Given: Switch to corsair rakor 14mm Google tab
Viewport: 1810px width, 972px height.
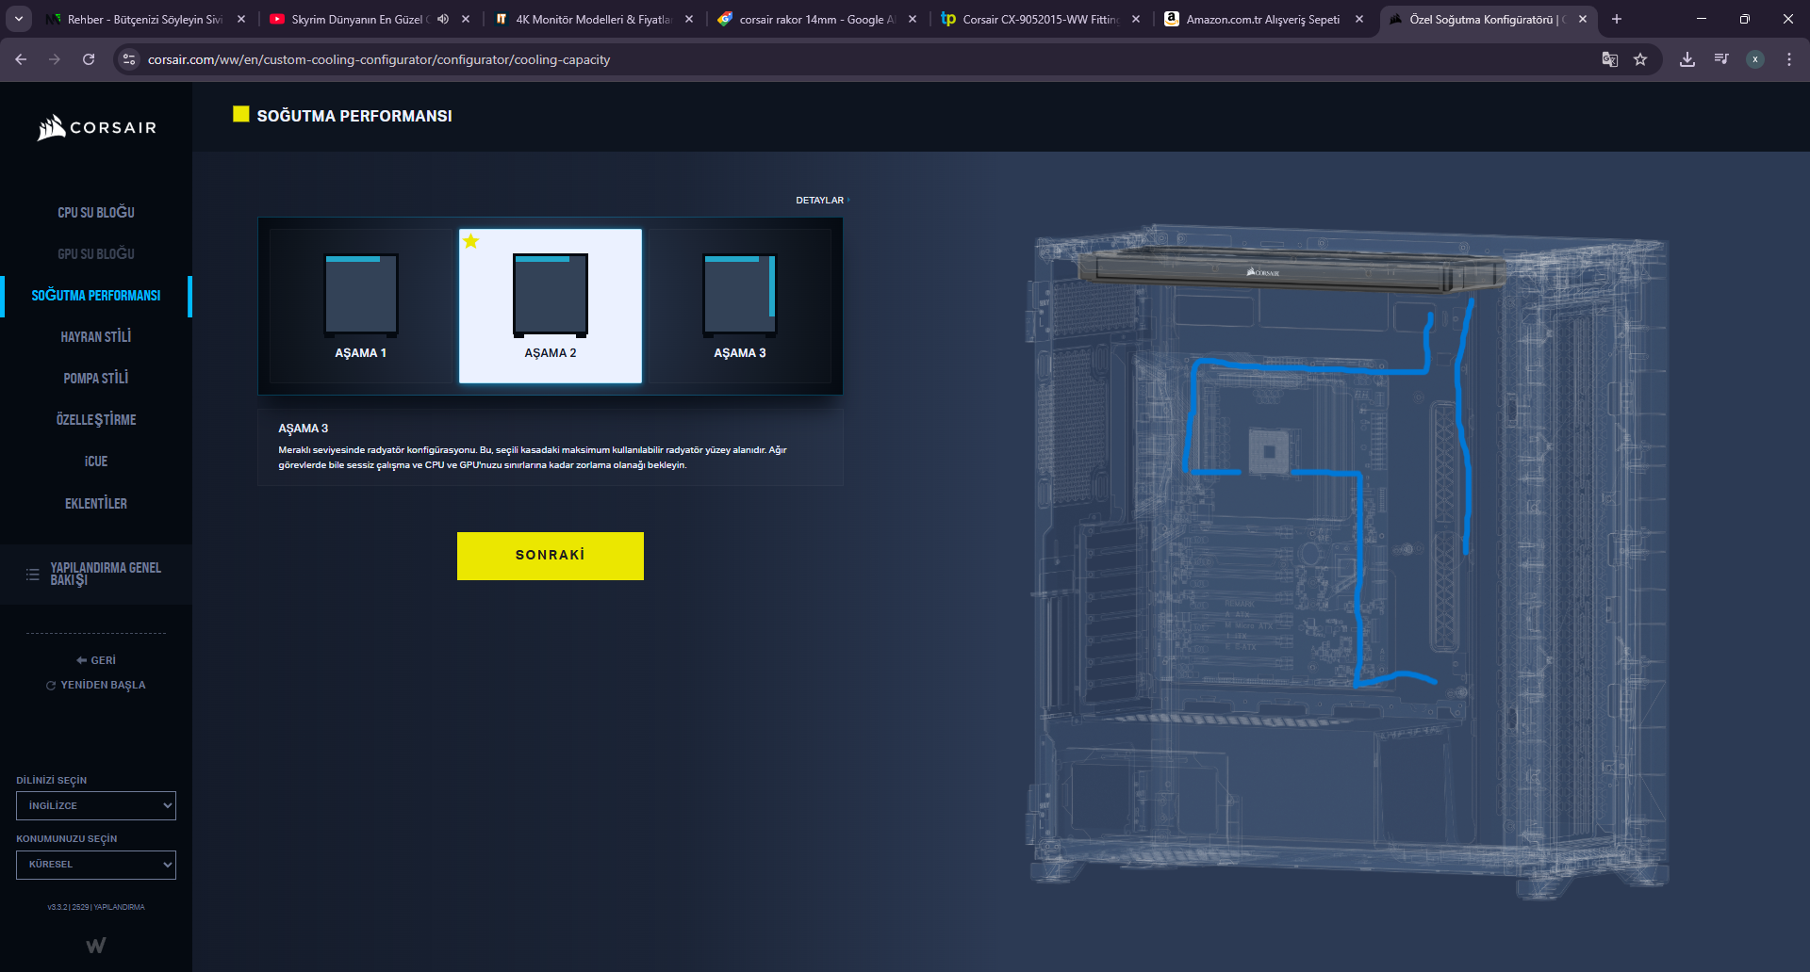Looking at the screenshot, I should 815,19.
